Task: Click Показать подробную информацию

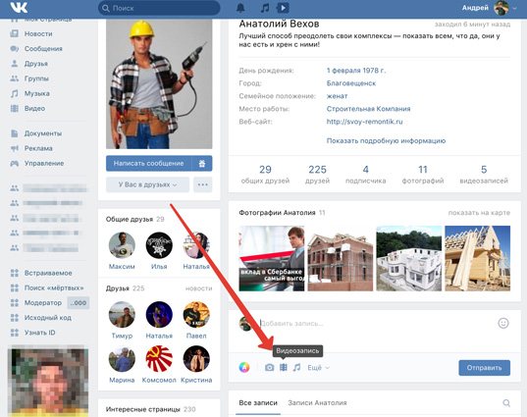Action: click(x=386, y=140)
